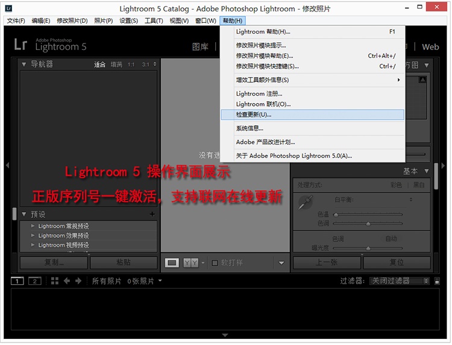Go forward with the right arrow icon
This screenshot has width=452, height=345.
tap(78, 281)
